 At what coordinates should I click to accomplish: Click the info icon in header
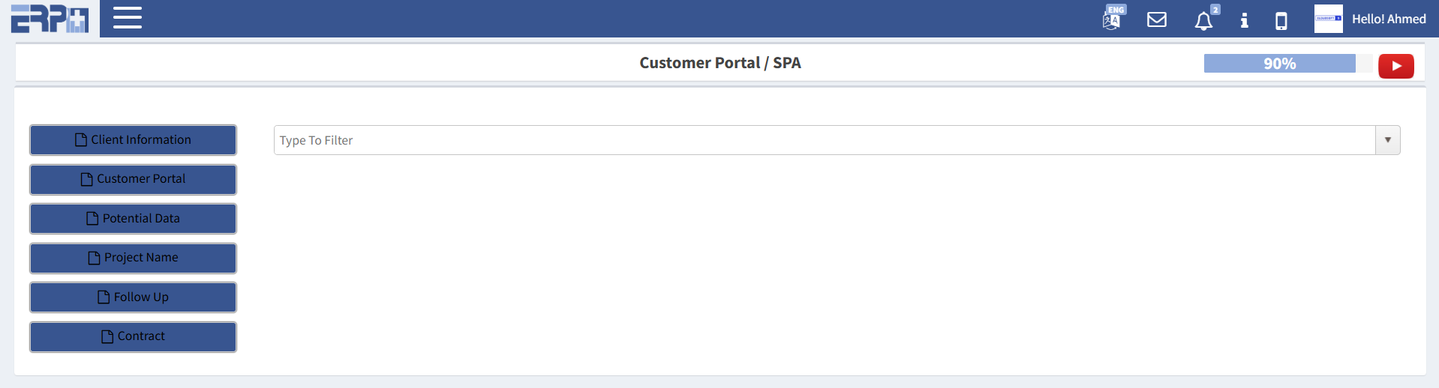coord(1244,20)
